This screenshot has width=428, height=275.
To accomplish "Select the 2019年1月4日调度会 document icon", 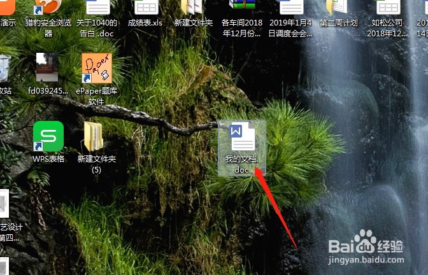I will [x=291, y=7].
